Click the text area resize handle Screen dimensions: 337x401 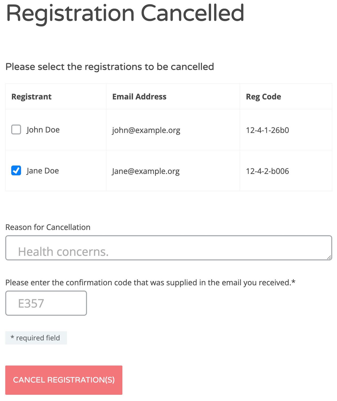click(329, 257)
